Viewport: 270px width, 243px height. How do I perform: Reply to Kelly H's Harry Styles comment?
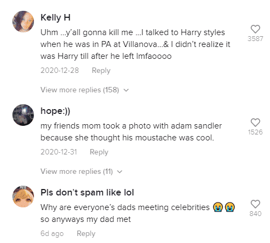(x=101, y=70)
